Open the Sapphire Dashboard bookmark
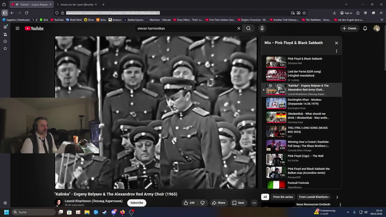Image resolution: width=386 pixels, height=217 pixels. [x=16, y=20]
